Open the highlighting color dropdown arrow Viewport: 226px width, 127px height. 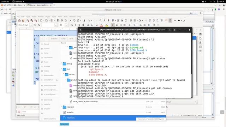click(x=109, y=25)
